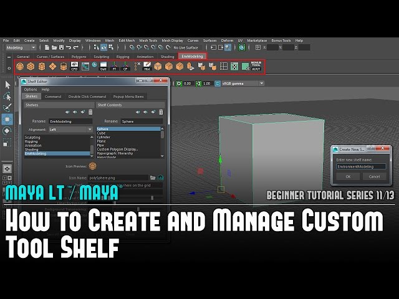The height and width of the screenshot is (299, 399).
Task: Click the polygon Sphere shelf icon
Action: pos(20,67)
